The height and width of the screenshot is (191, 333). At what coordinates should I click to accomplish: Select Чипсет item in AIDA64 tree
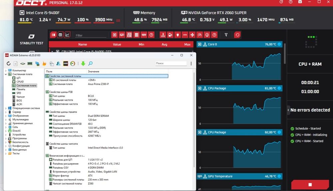(x=21, y=97)
